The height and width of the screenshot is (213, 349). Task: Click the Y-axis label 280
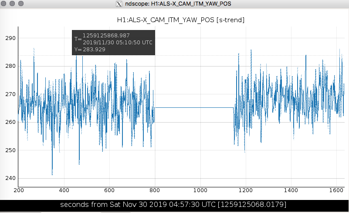[10, 66]
